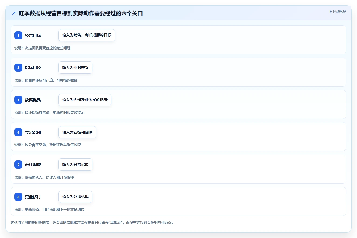The width and height of the screenshot is (357, 238).
Task: Click the 经营目标 step title
Action: coord(33,35)
